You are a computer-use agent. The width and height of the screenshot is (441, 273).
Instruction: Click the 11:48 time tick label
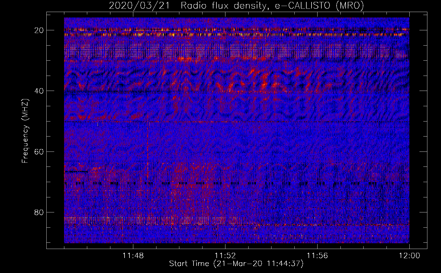pos(133,256)
